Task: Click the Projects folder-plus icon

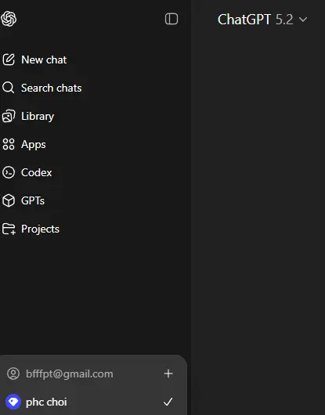Action: pos(9,229)
